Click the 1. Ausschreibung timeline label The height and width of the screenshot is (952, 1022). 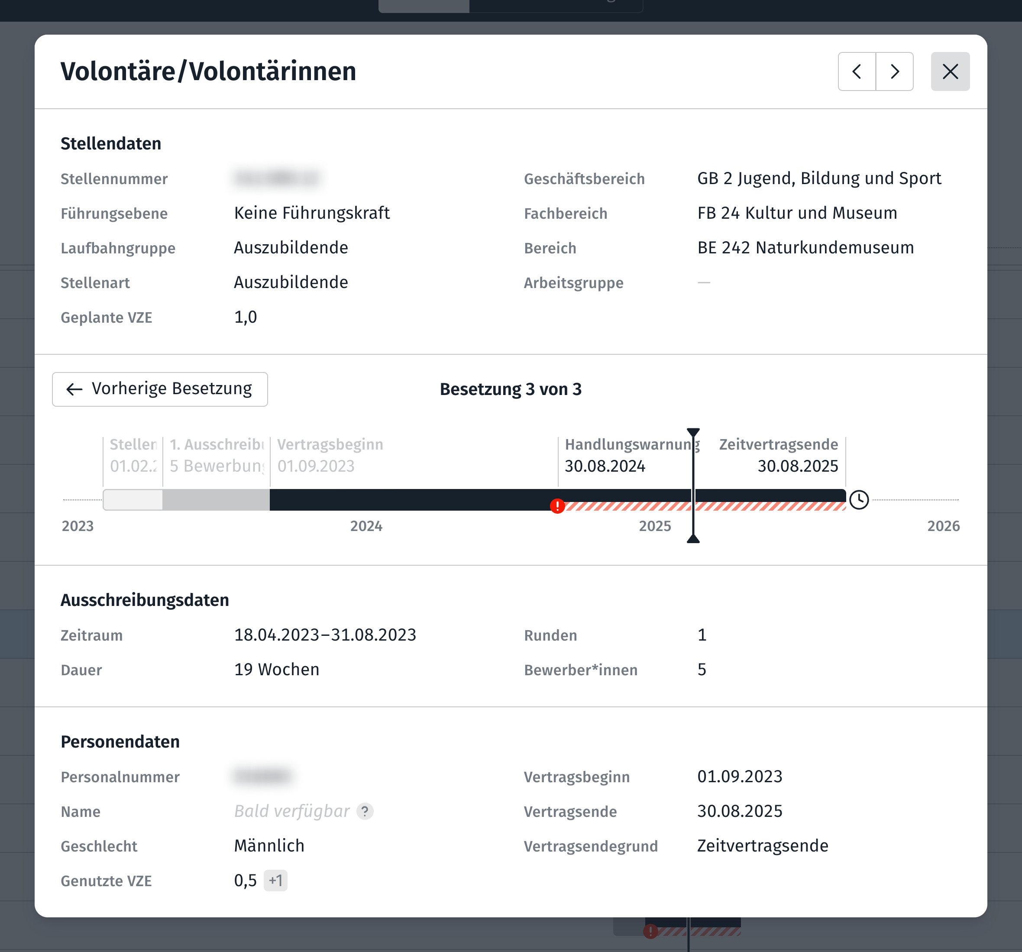217,455
